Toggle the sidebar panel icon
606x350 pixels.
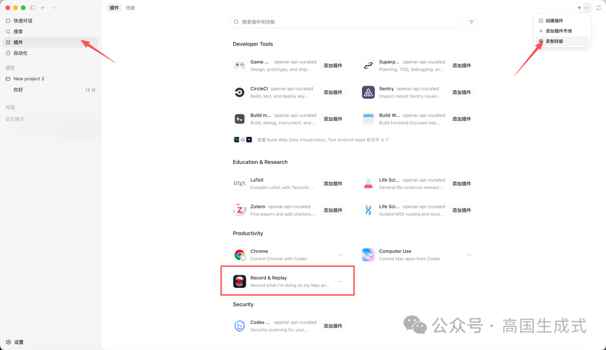pos(33,8)
